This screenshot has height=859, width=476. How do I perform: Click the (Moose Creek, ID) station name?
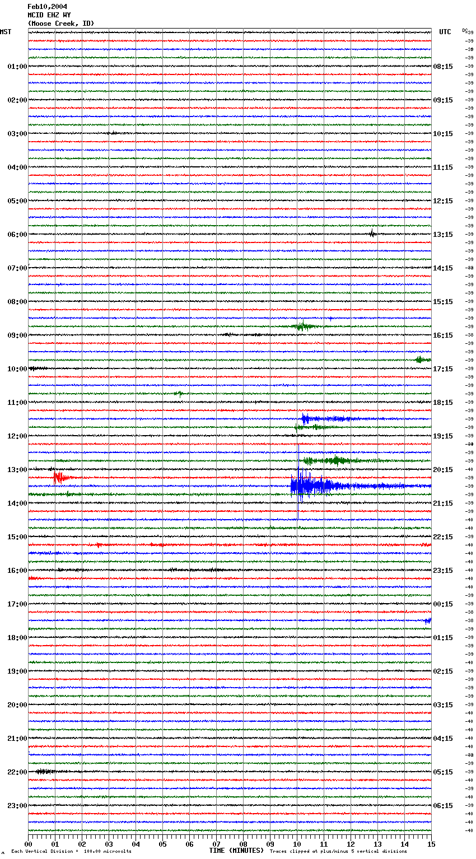pyautogui.click(x=61, y=24)
